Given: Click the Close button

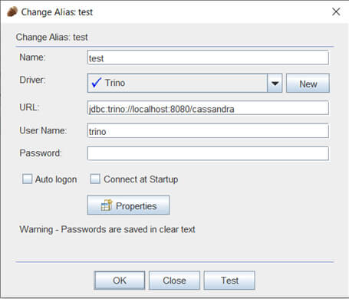Looking at the screenshot, I should point(174,281).
